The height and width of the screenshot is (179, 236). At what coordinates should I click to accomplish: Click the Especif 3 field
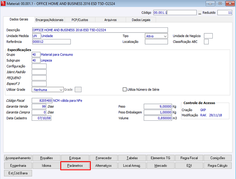click(39, 84)
